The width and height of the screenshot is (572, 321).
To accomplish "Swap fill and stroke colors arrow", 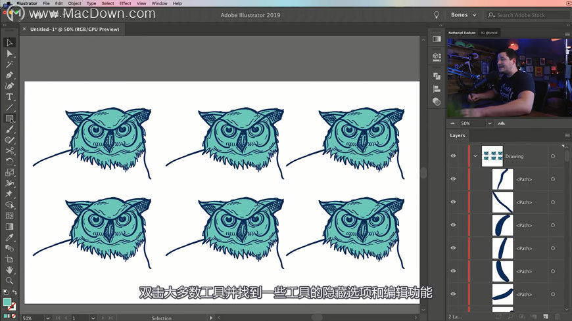I will [14, 292].
